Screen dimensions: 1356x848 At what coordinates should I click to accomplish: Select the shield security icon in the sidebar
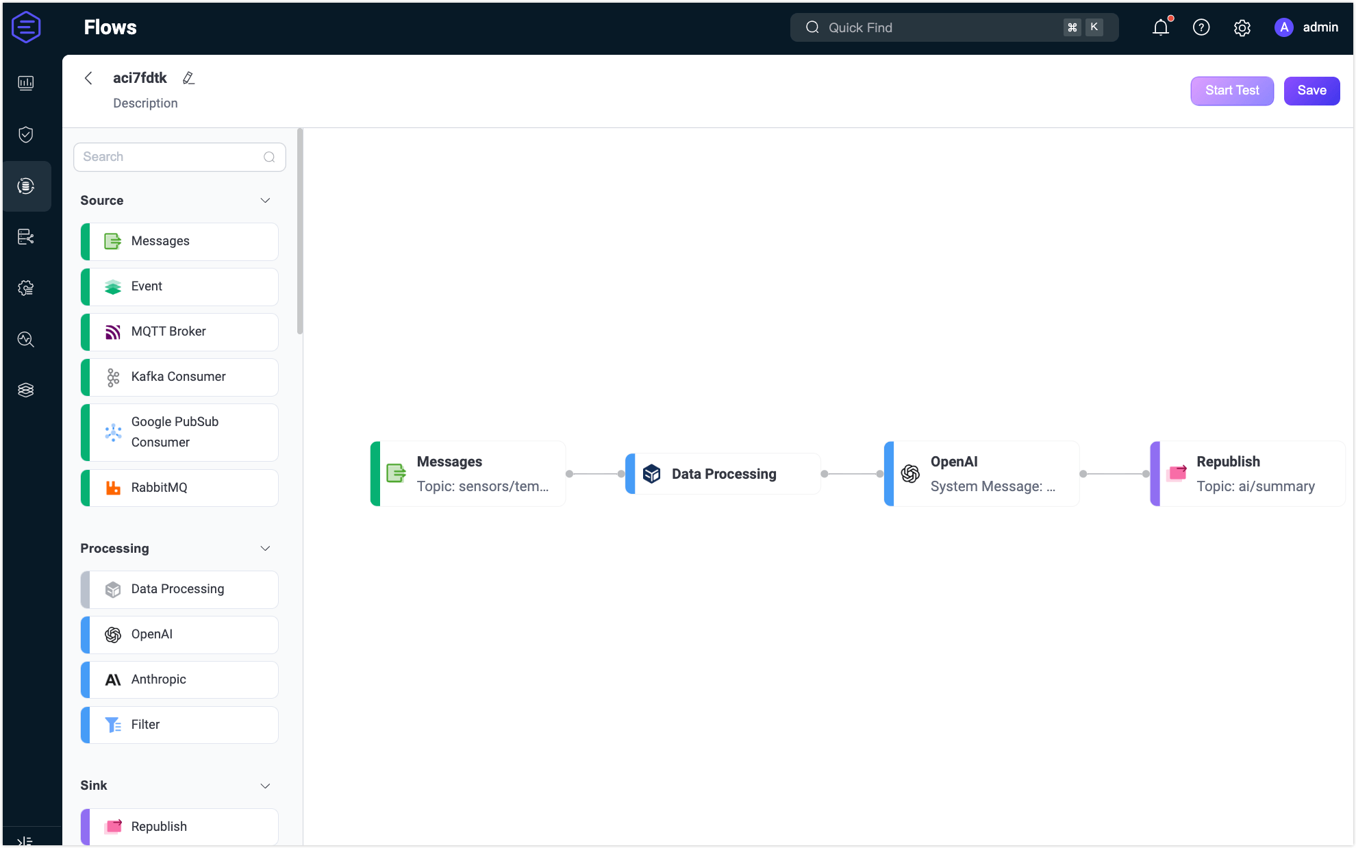coord(26,134)
